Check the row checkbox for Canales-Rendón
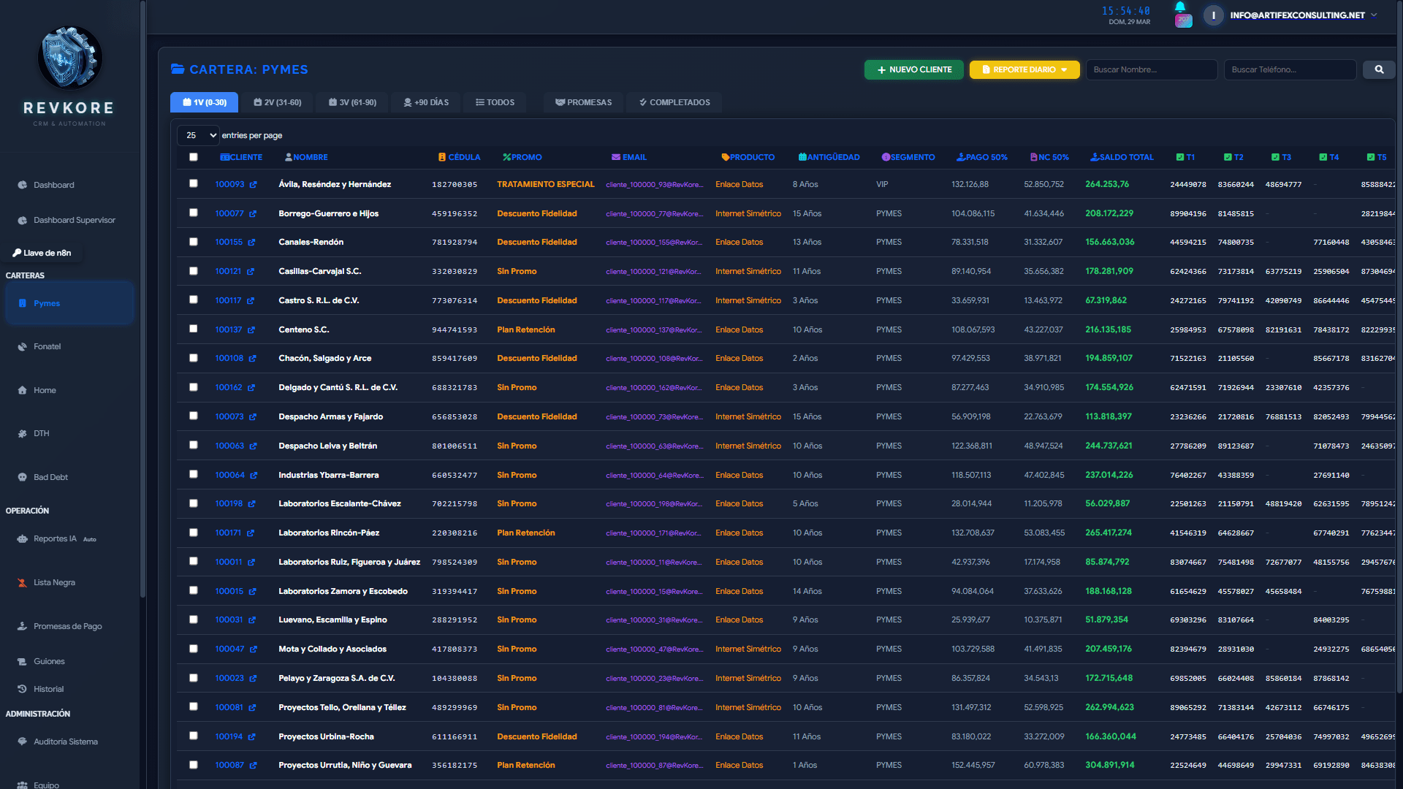 pyautogui.click(x=193, y=241)
